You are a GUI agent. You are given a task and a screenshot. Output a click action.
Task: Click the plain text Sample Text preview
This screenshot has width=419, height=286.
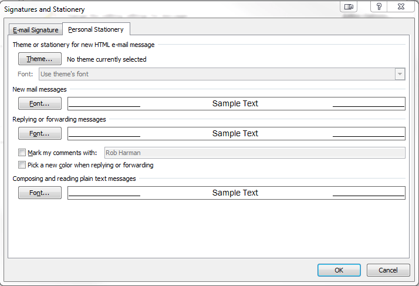point(236,193)
